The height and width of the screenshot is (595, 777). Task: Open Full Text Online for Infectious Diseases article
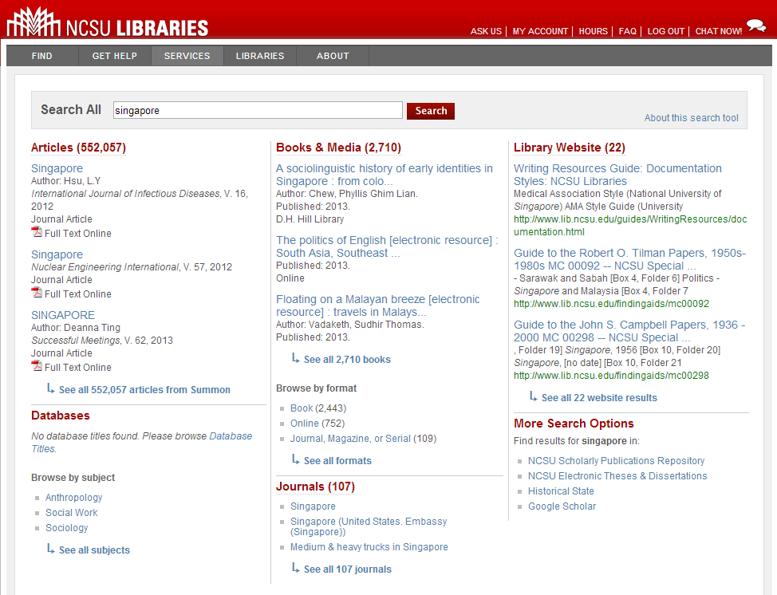78,234
